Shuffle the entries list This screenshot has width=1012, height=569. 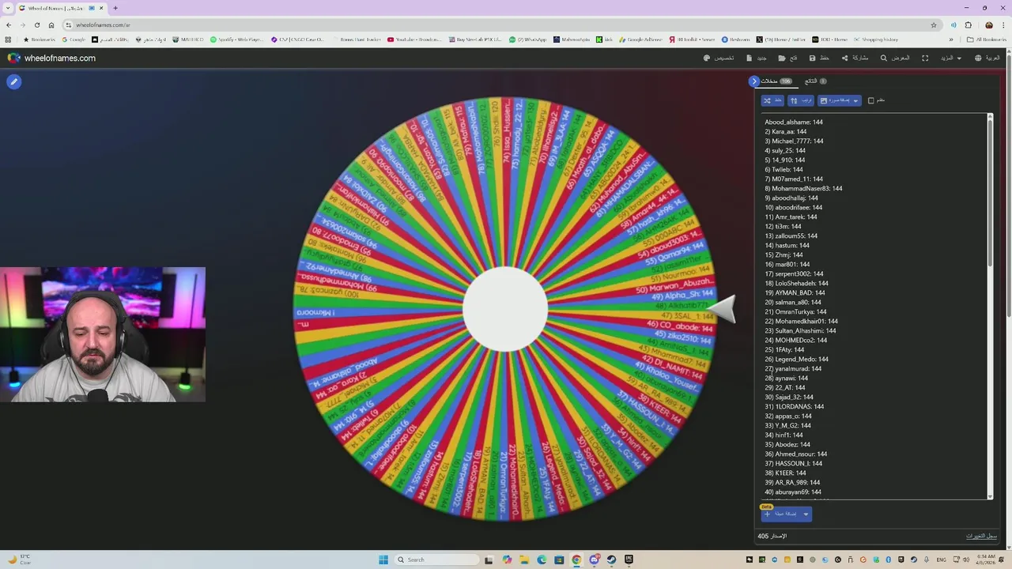pyautogui.click(x=772, y=100)
